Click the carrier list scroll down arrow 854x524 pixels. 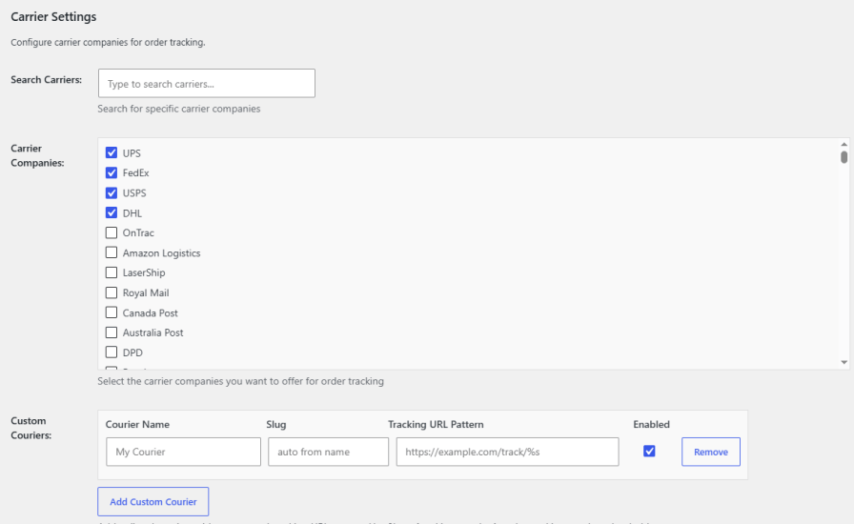pyautogui.click(x=844, y=362)
